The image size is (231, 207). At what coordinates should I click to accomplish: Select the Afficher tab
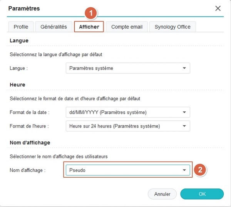click(x=89, y=27)
